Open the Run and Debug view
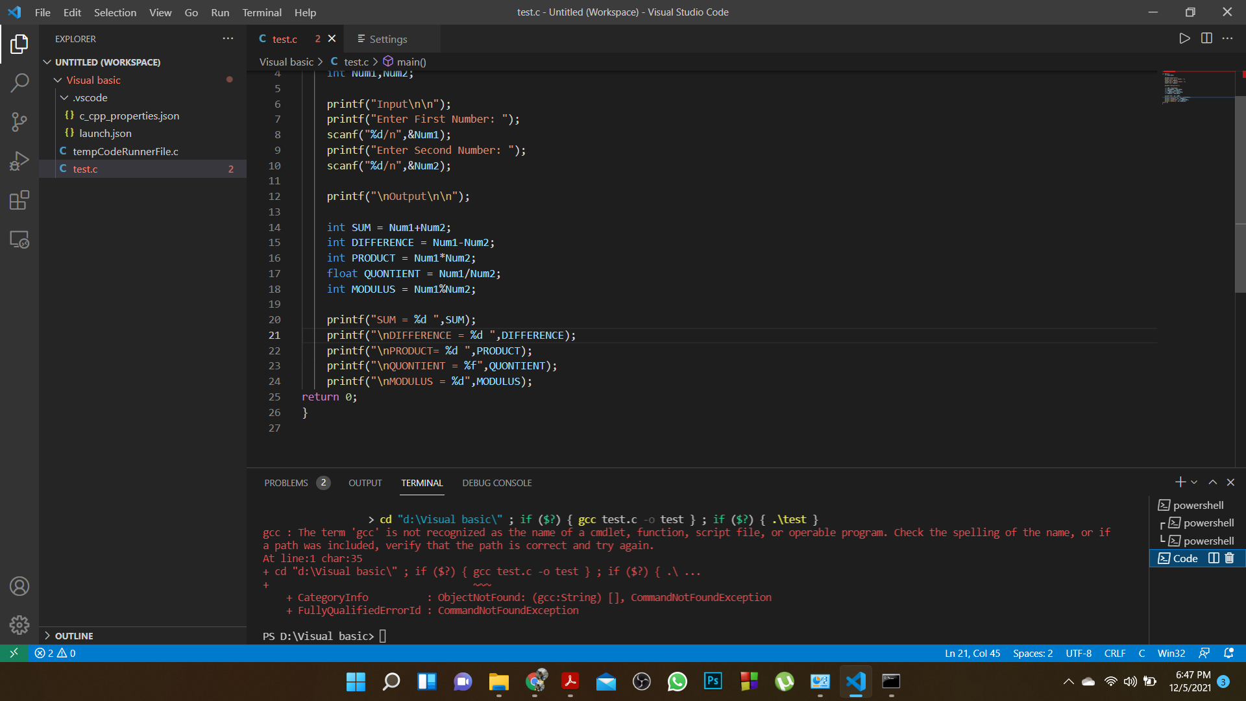The width and height of the screenshot is (1246, 701). [19, 161]
